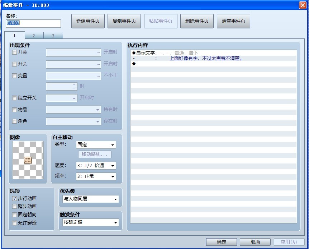Click the 变量 selection field
The image size is (309, 249).
coord(73,76)
